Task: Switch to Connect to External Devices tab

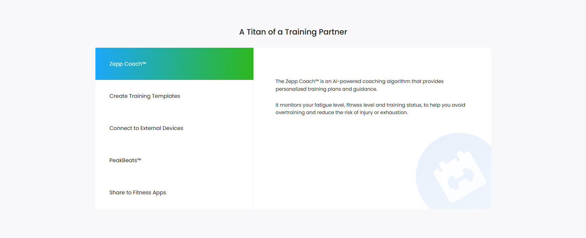Action: click(x=146, y=128)
